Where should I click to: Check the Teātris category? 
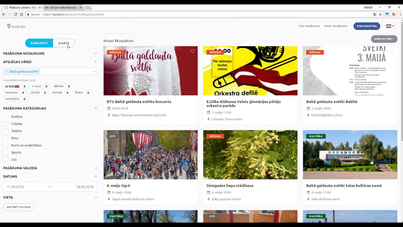coord(6,131)
